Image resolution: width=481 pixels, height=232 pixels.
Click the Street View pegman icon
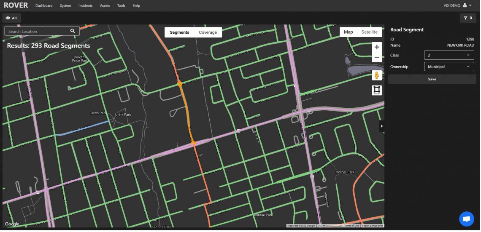(377, 75)
